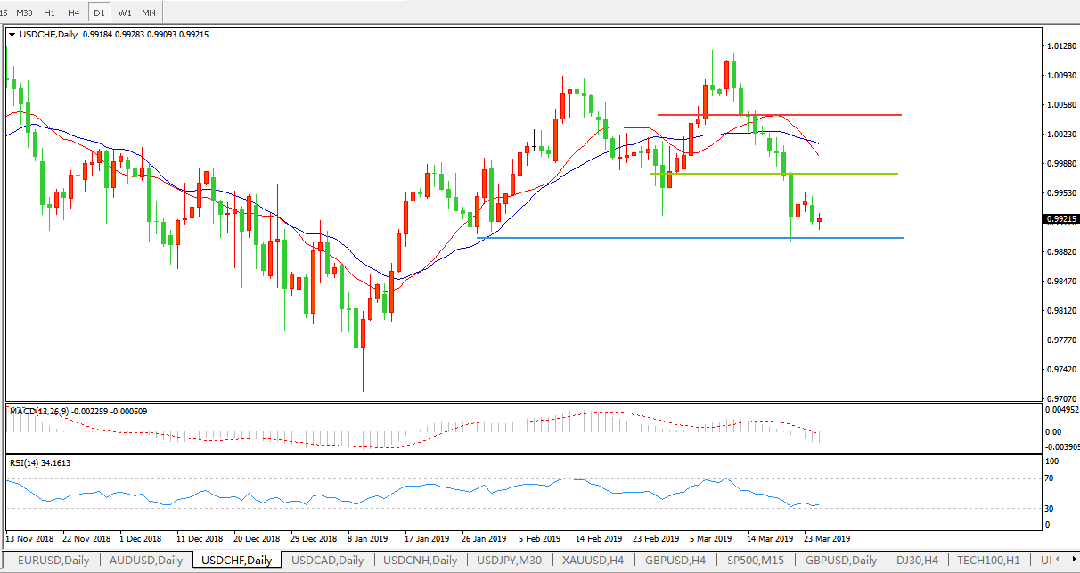The height and width of the screenshot is (573, 1080).
Task: Open the DJ30,H4 chart tab
Action: pyautogui.click(x=915, y=561)
